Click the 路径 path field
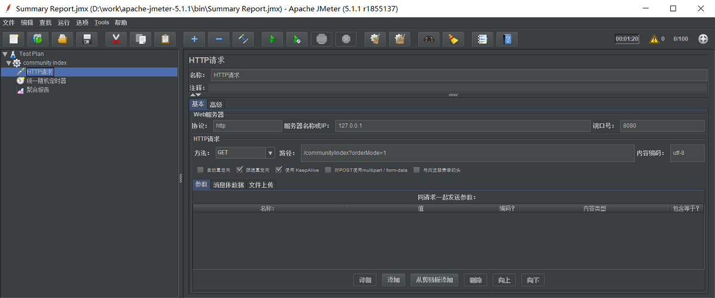715x298 pixels. [x=467, y=153]
